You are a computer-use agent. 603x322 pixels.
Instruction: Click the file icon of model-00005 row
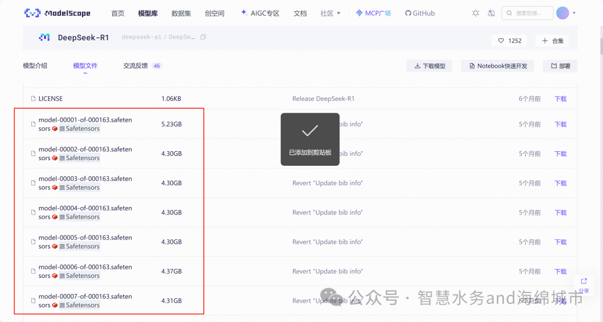(x=33, y=242)
